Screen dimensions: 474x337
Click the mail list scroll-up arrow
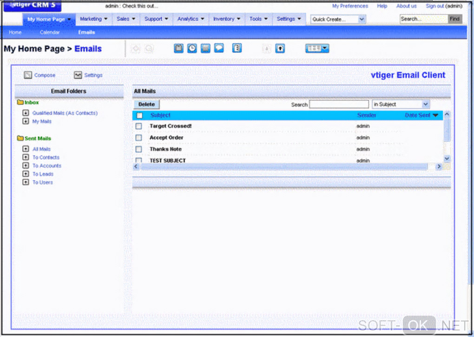(447, 114)
